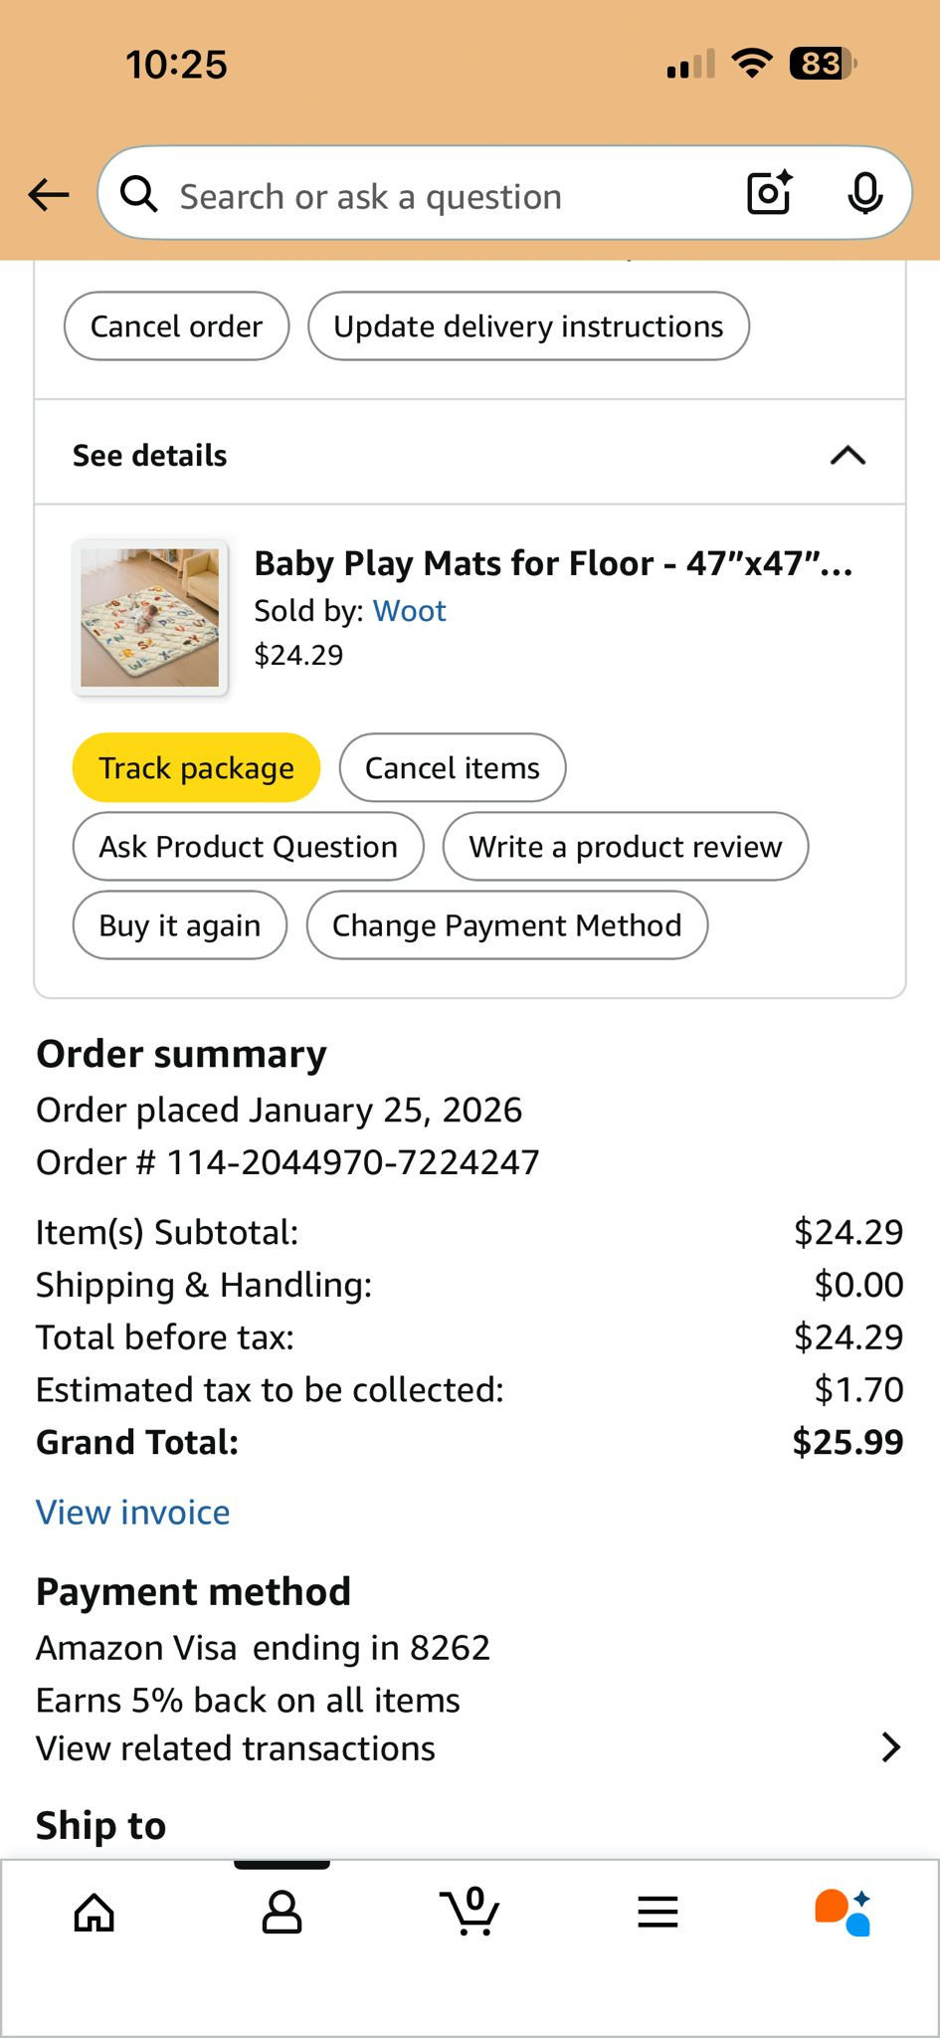Viewport: 940px width, 2038px height.
Task: Open the shopping cart
Action: pyautogui.click(x=470, y=1912)
